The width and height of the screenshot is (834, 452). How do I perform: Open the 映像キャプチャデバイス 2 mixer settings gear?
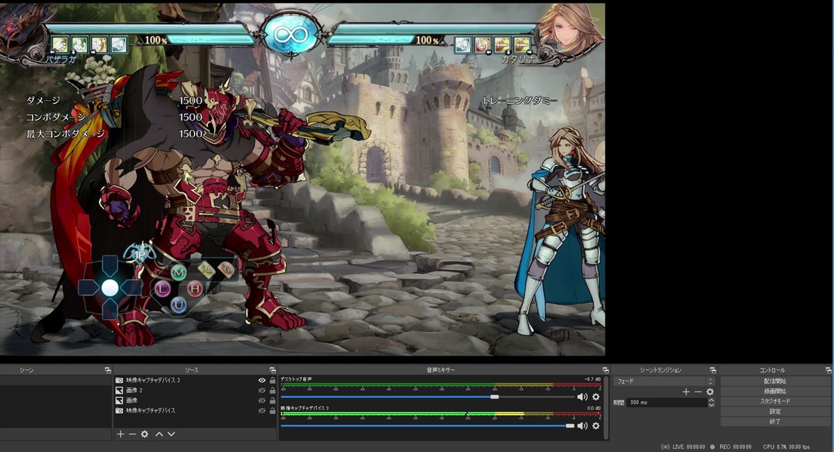click(596, 426)
